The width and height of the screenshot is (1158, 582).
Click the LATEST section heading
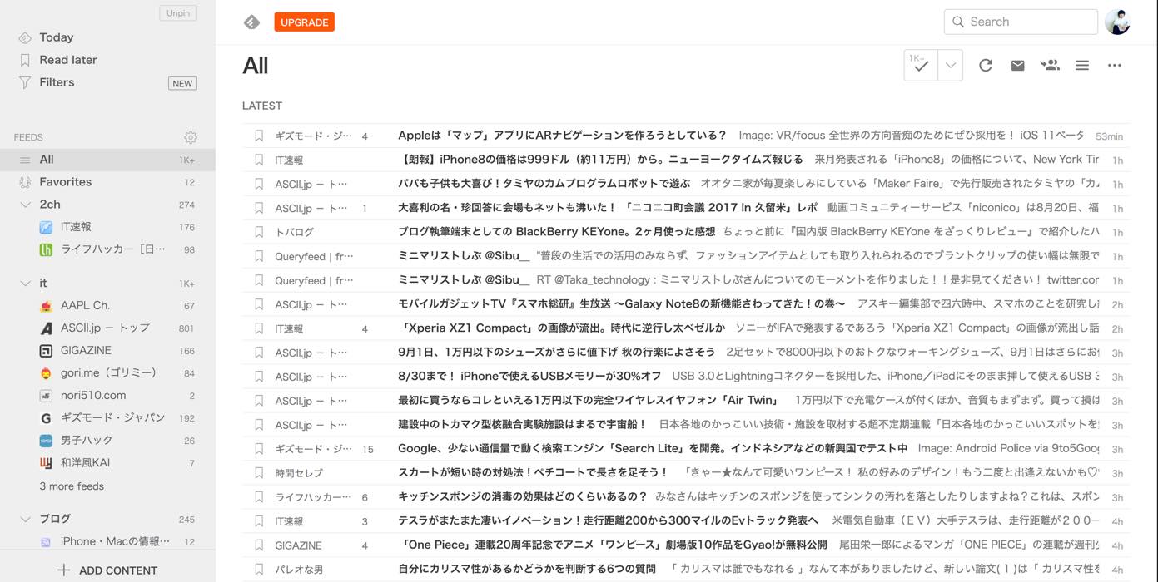262,106
